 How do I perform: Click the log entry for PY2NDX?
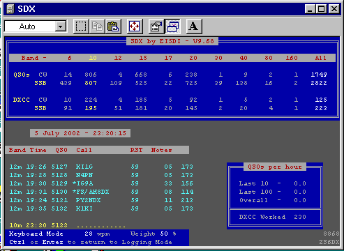(x=101, y=200)
